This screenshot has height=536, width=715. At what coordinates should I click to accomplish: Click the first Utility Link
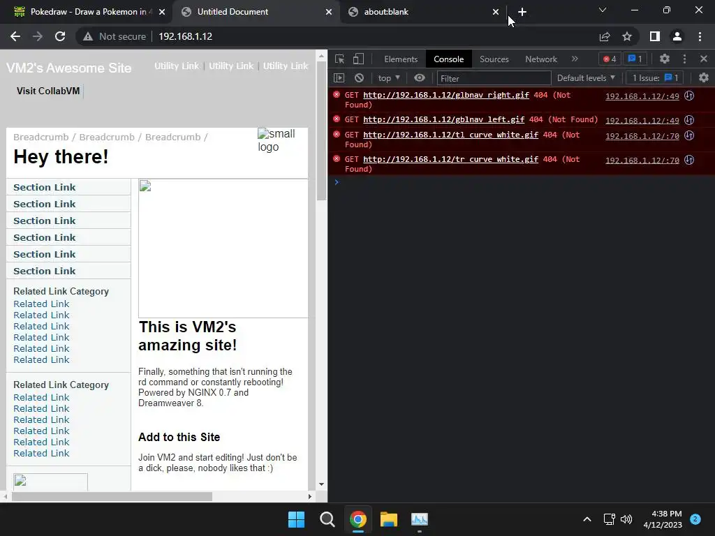point(177,66)
